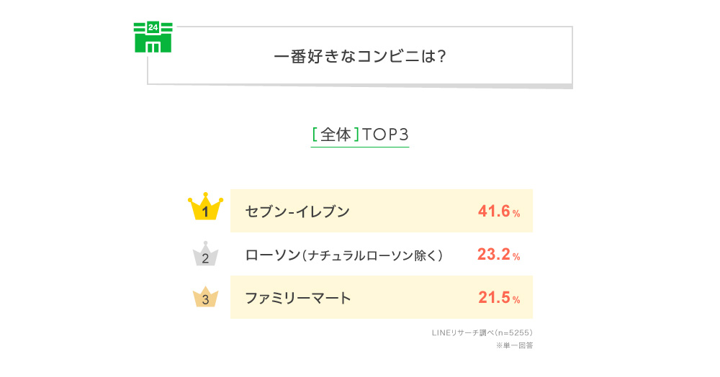Click the 全体 label inside green brackets
Viewport: 720px width, 377px height.
click(336, 135)
